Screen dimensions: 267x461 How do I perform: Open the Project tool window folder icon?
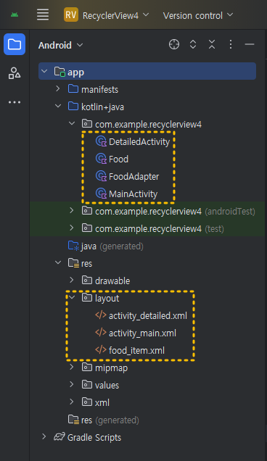15,44
